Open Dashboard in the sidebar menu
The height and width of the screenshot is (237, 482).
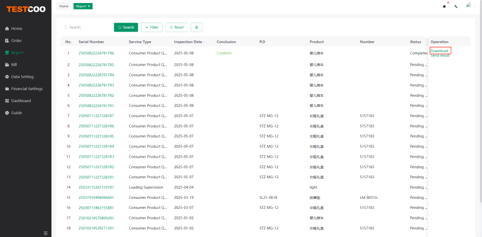click(21, 100)
